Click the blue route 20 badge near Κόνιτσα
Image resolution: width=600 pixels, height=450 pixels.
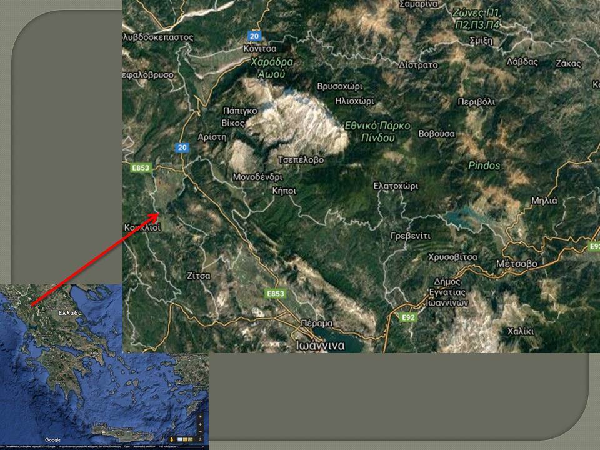click(x=254, y=36)
